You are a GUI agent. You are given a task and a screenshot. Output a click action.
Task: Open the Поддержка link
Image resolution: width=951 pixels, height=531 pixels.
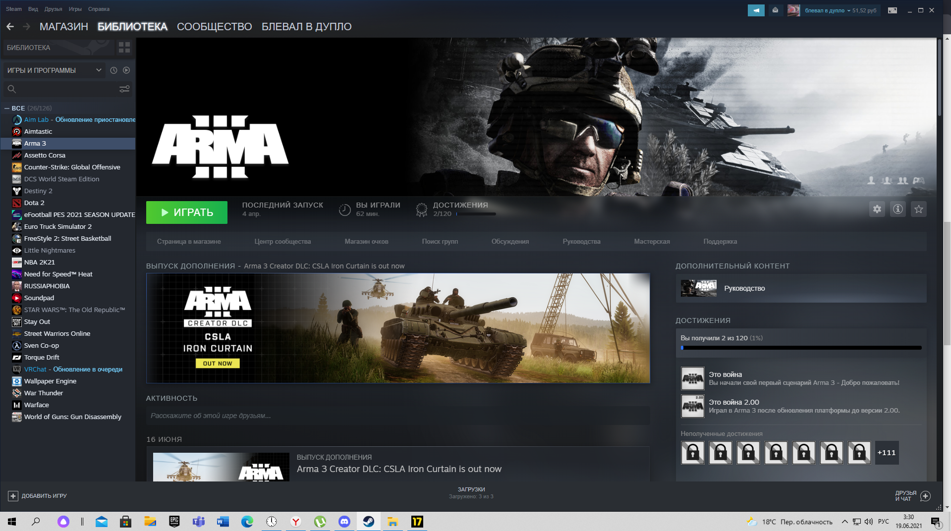(720, 242)
